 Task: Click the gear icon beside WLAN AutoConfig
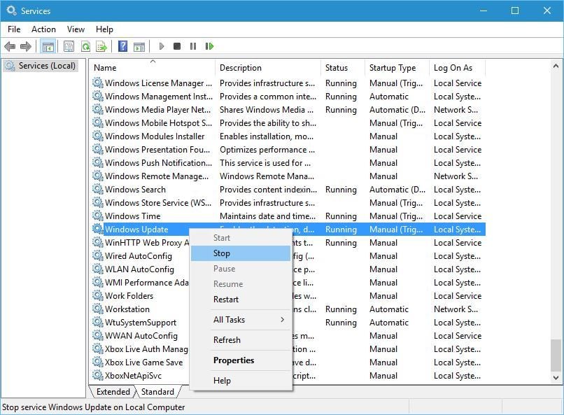pos(98,269)
